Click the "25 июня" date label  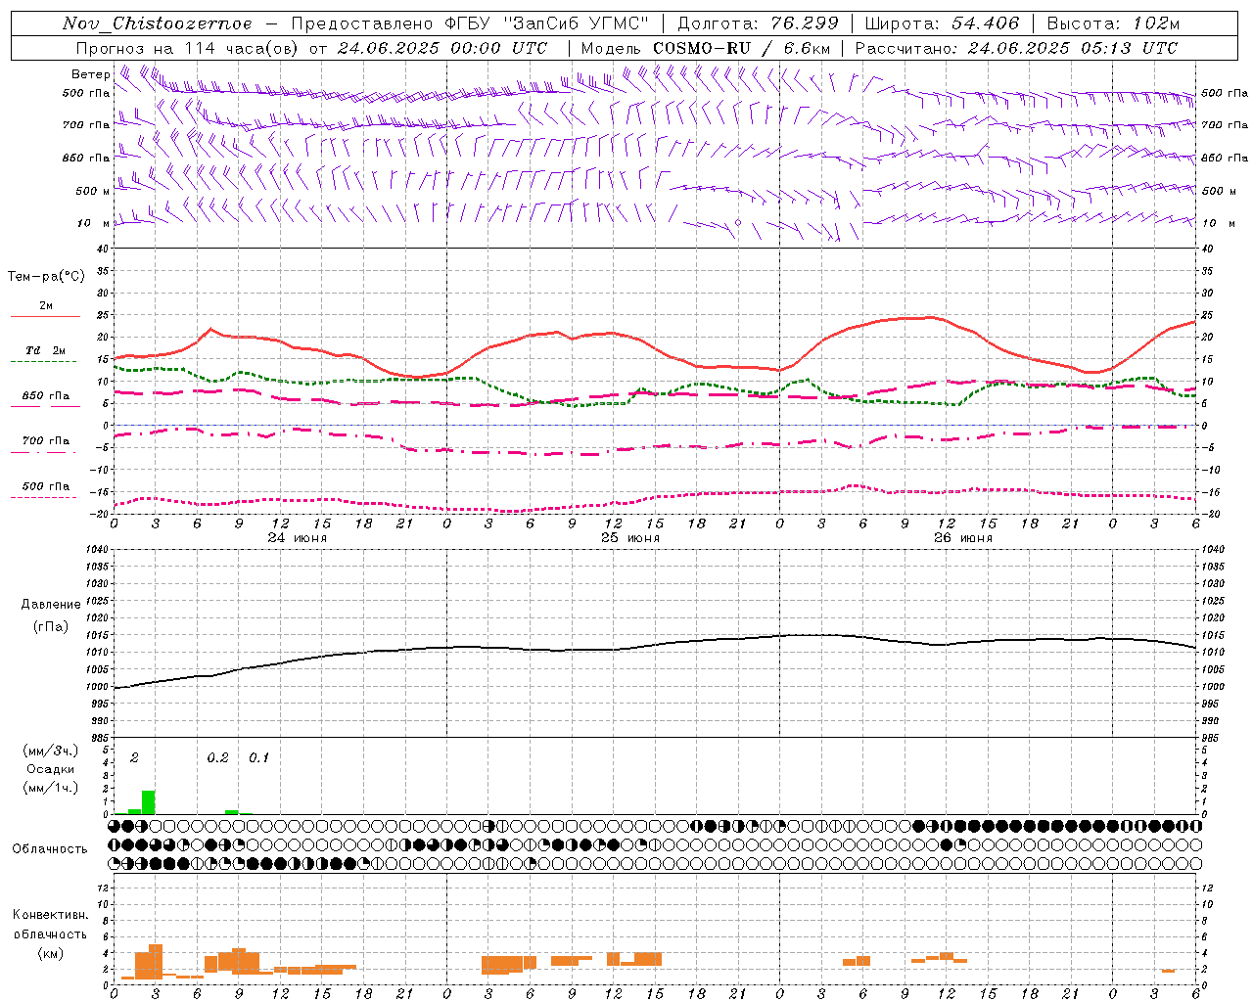[629, 538]
